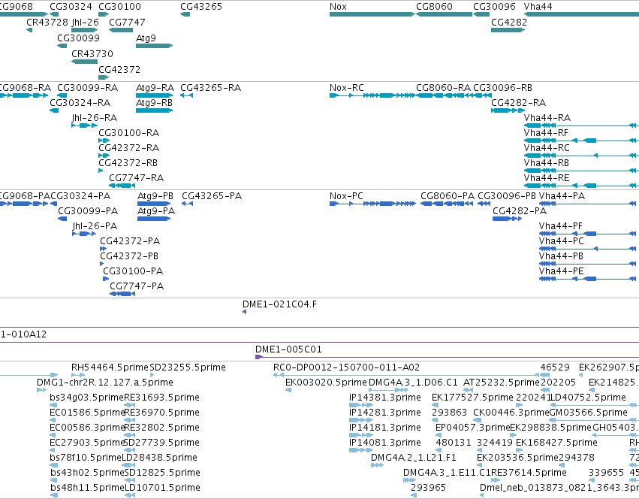This screenshot has width=639, height=499.
Task: Select the Vha44-RF transcript line
Action: click(581, 141)
